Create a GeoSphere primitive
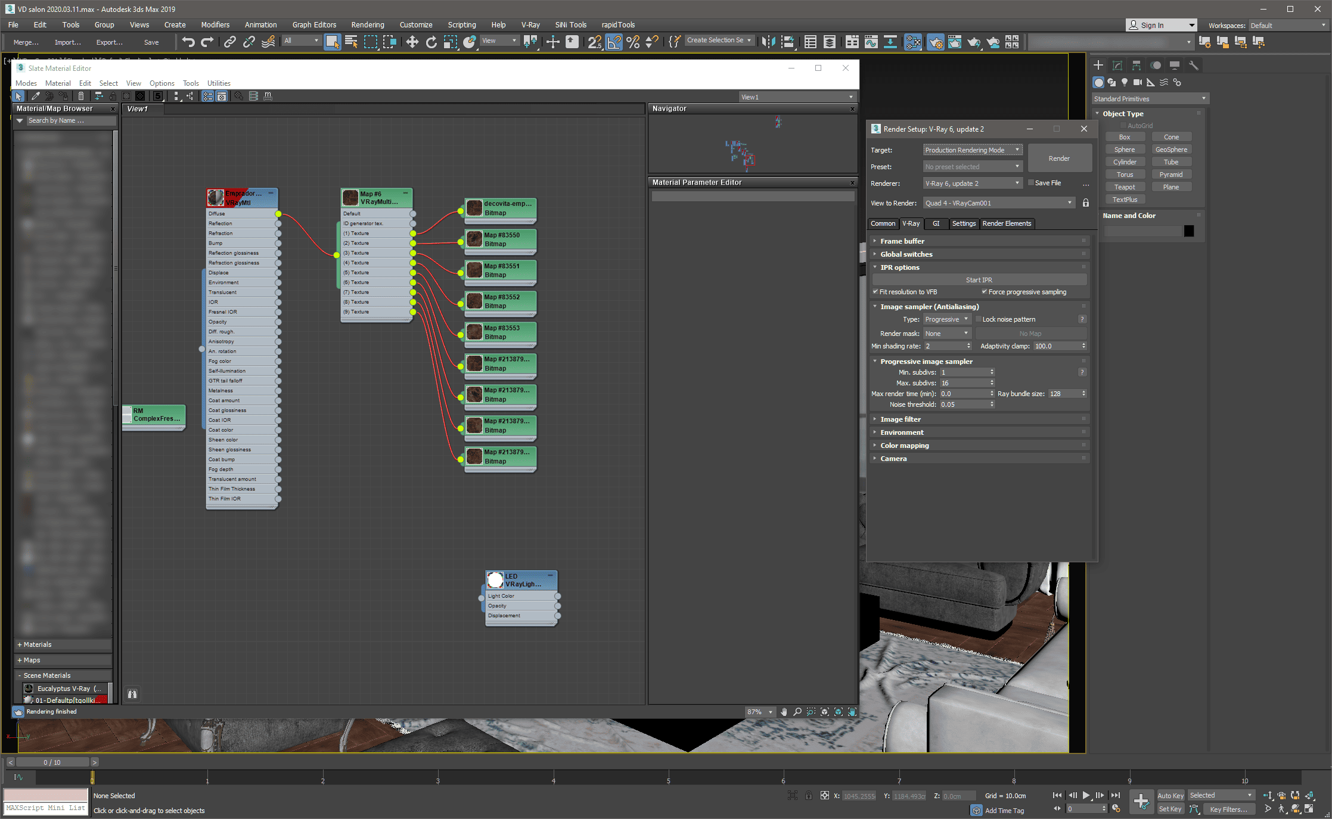 pyautogui.click(x=1170, y=150)
